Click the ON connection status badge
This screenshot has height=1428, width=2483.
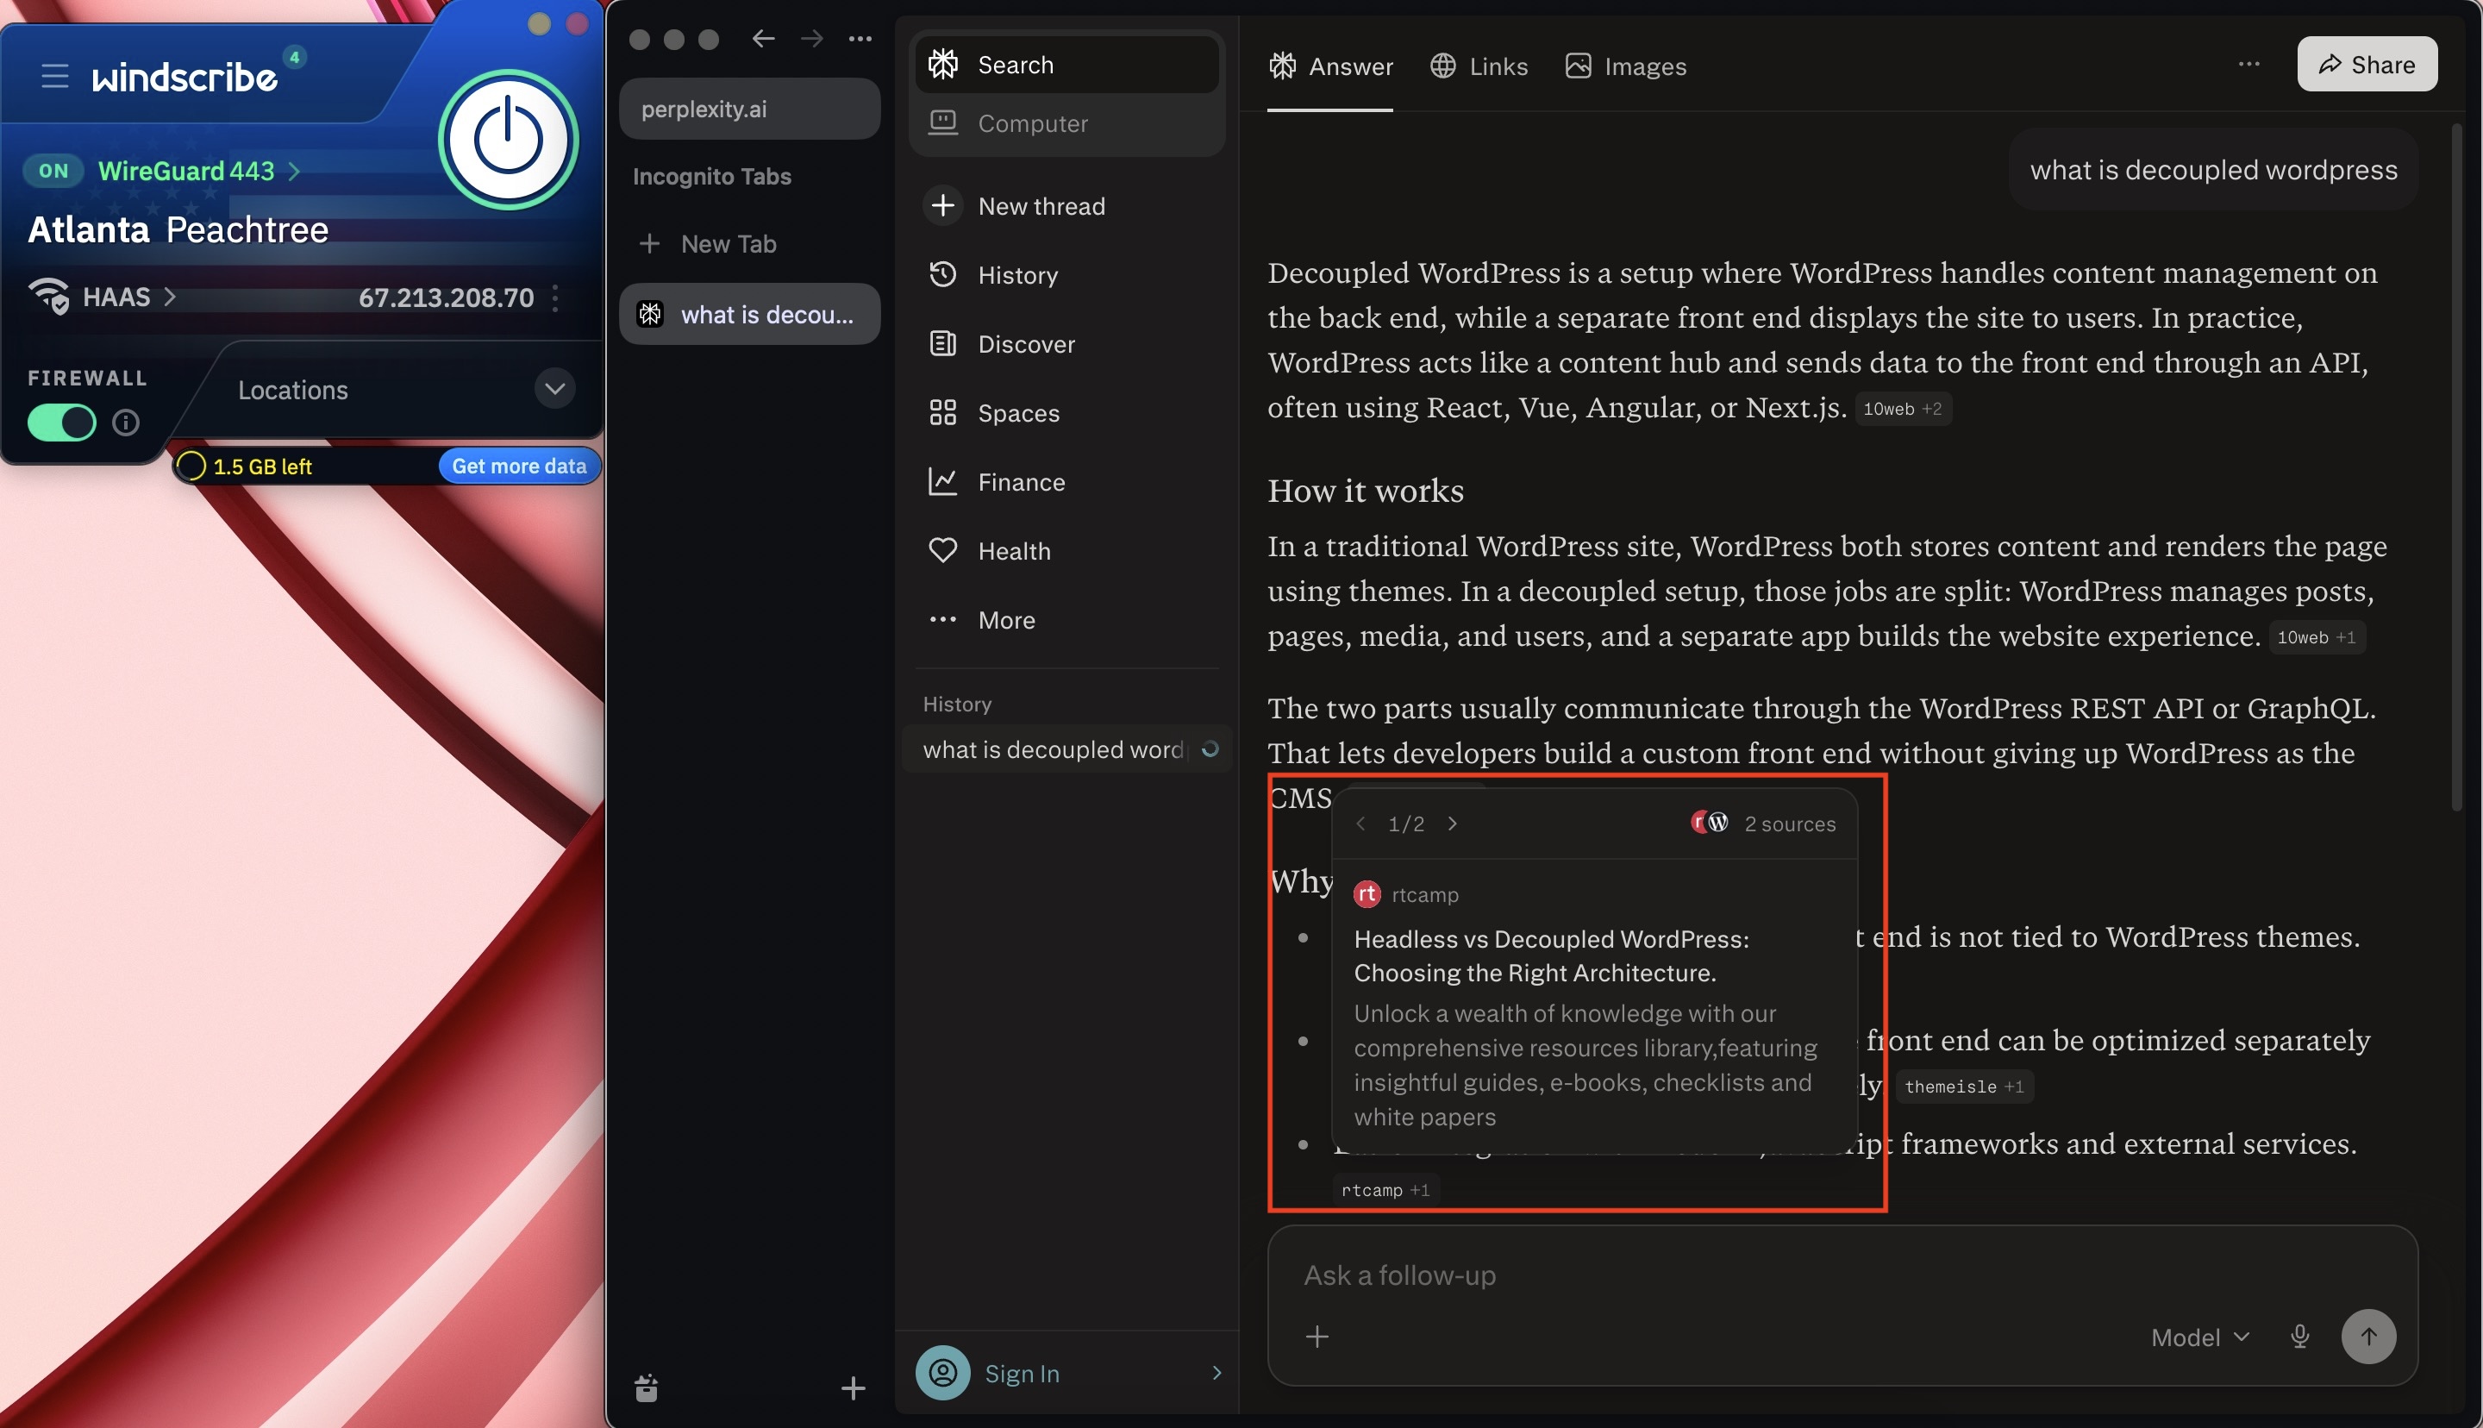53,171
